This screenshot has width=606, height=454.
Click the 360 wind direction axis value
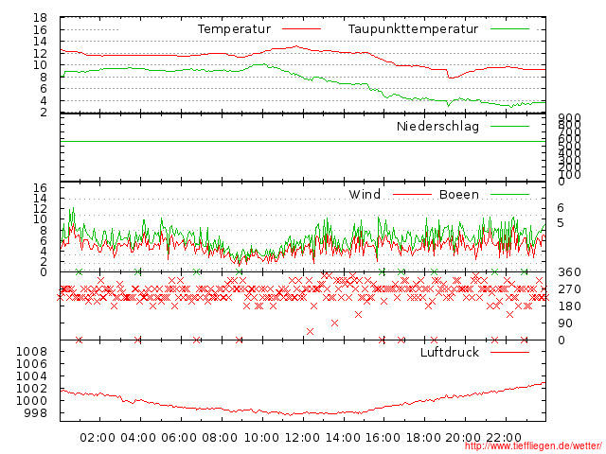pyautogui.click(x=569, y=272)
